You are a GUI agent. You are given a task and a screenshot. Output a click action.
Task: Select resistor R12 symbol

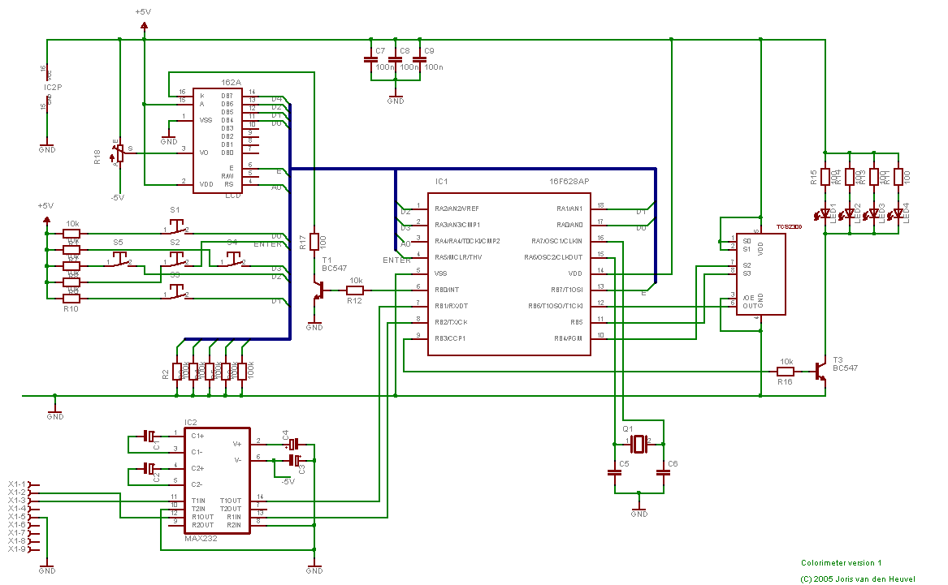click(355, 290)
